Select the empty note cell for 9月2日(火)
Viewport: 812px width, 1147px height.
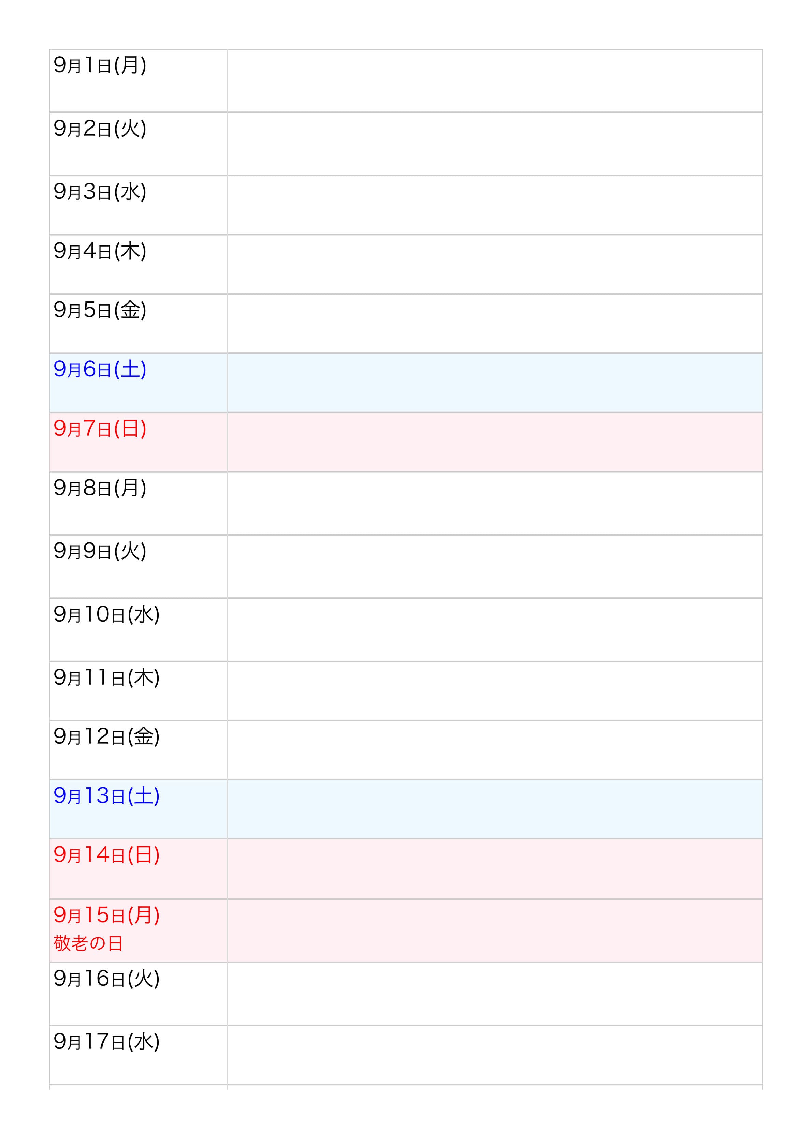[x=494, y=144]
